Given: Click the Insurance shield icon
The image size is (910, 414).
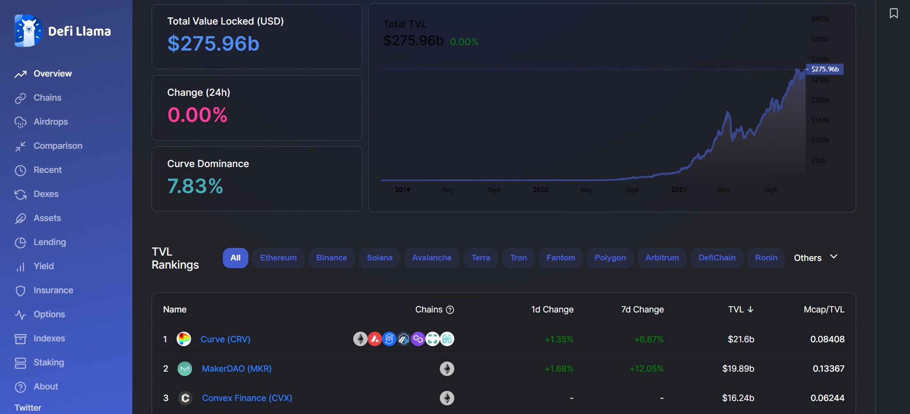Looking at the screenshot, I should coord(20,291).
